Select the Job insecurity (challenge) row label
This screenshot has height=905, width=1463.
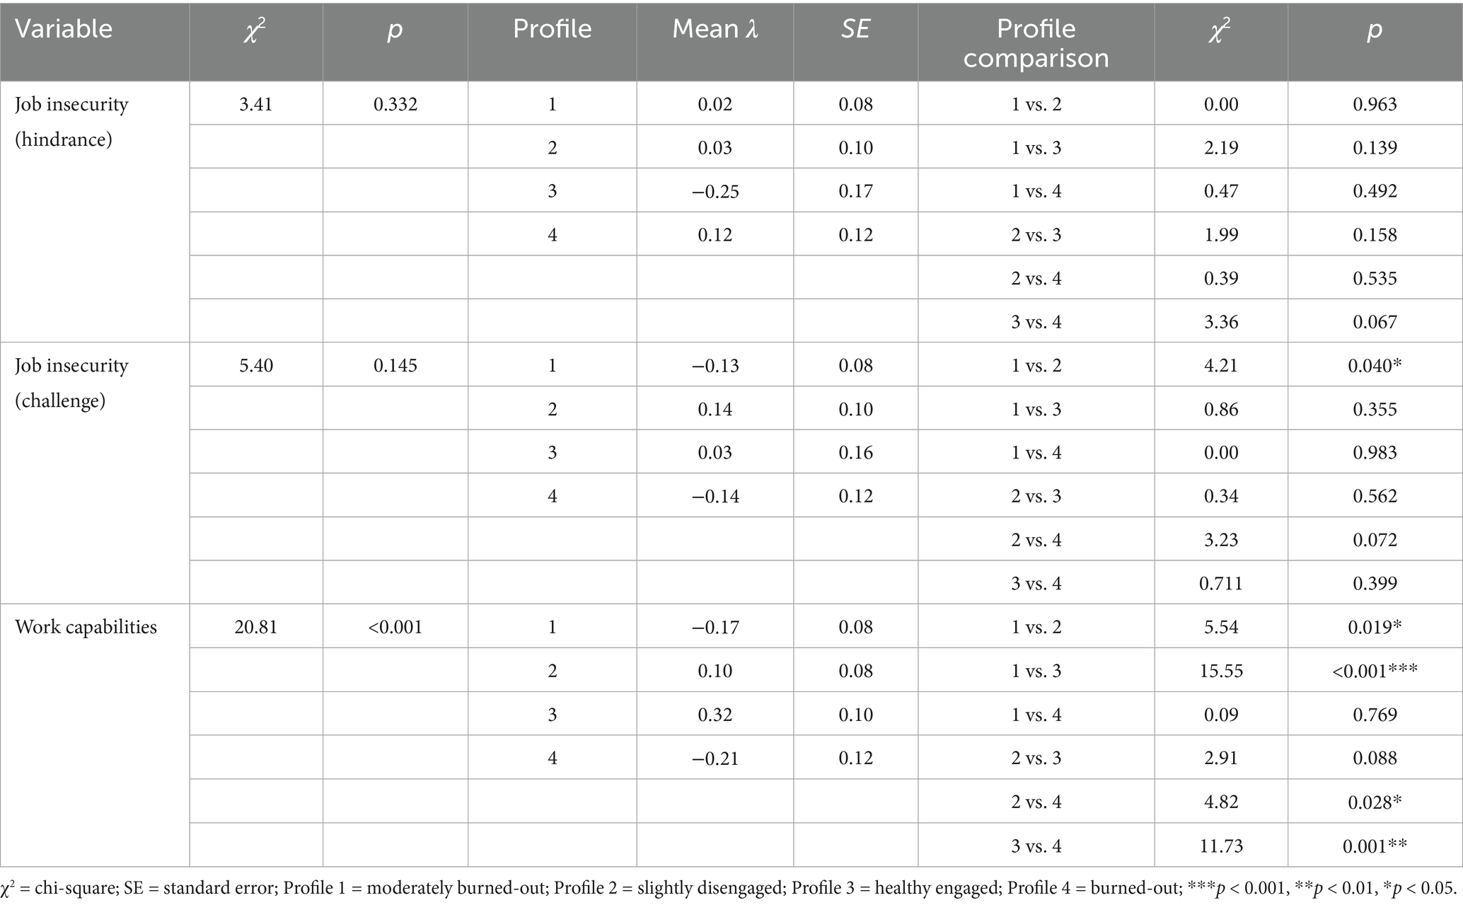[x=71, y=383]
